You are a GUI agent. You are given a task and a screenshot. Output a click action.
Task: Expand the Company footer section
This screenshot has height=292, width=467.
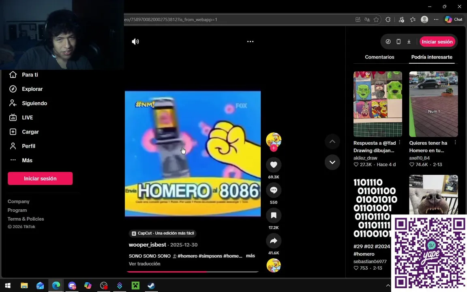pyautogui.click(x=19, y=202)
